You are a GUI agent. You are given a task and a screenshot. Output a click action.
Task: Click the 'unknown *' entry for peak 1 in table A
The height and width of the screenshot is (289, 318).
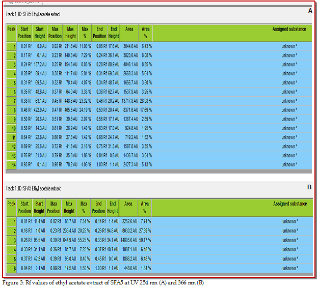tap(289, 46)
